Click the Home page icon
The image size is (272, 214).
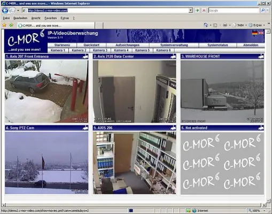pos(206,25)
